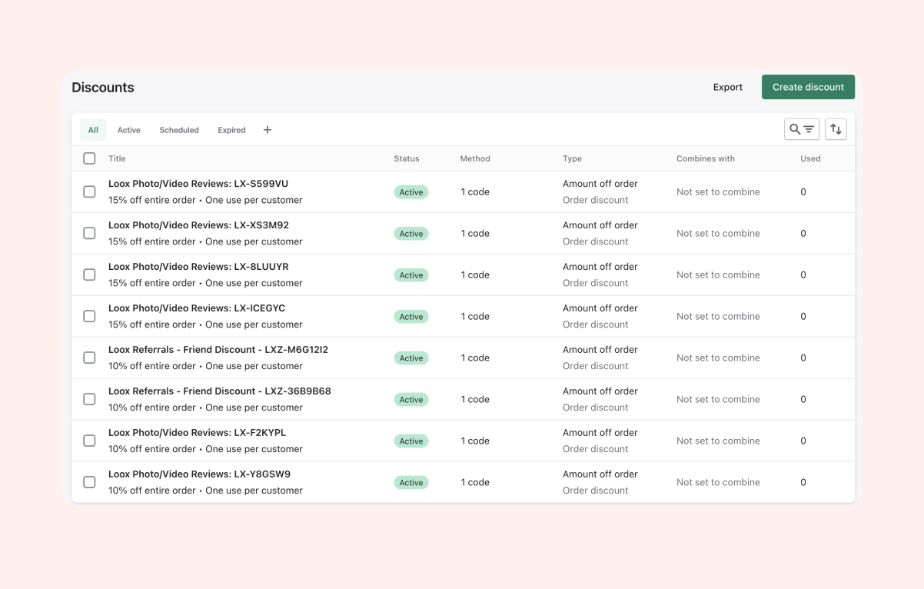This screenshot has width=924, height=589.
Task: Click Active badge in LXZ-M6G12I2 row
Action: tap(411, 358)
